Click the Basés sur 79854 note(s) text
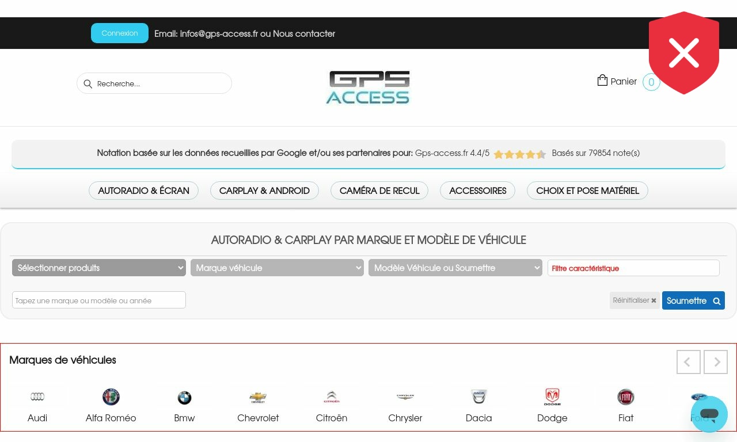 pyautogui.click(x=596, y=153)
